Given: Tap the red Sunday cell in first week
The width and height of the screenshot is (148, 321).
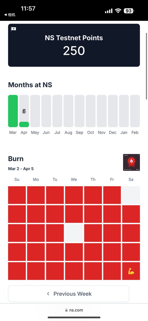Looking at the screenshot, I should point(17,195).
